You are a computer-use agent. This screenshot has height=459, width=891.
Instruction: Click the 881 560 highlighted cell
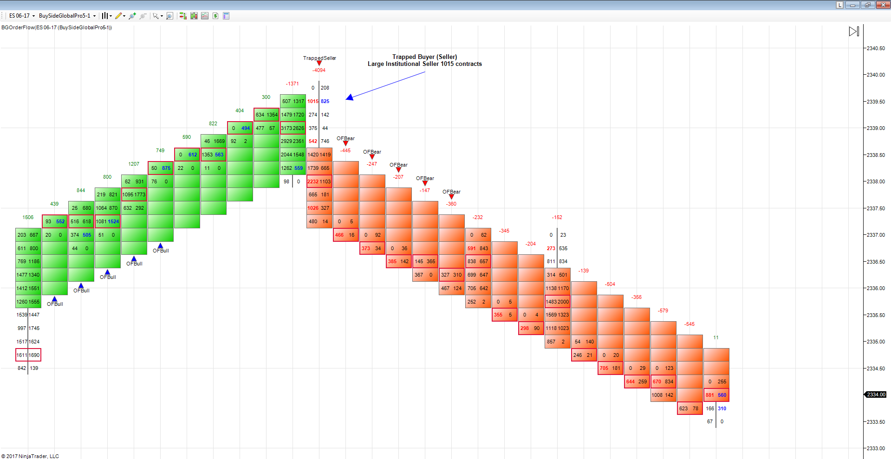pyautogui.click(x=716, y=395)
